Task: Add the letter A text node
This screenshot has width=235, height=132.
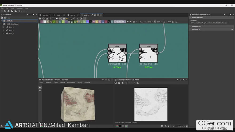Action: 100,22
